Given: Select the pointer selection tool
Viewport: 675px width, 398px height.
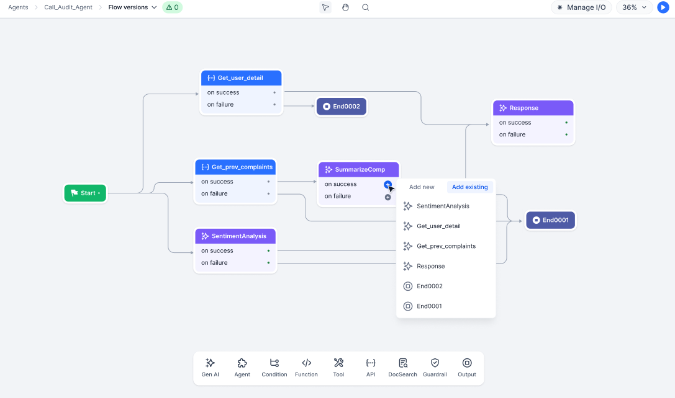Looking at the screenshot, I should (325, 7).
